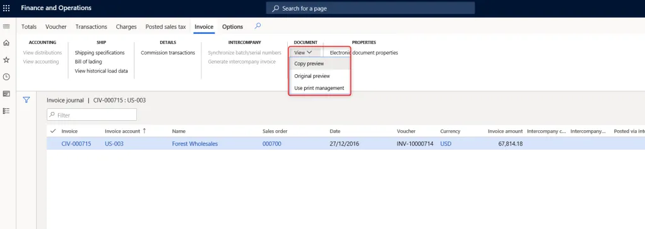Viewport: 645px width, 229px height.
Task: Expand the hamburger navigation pane
Action: click(6, 26)
